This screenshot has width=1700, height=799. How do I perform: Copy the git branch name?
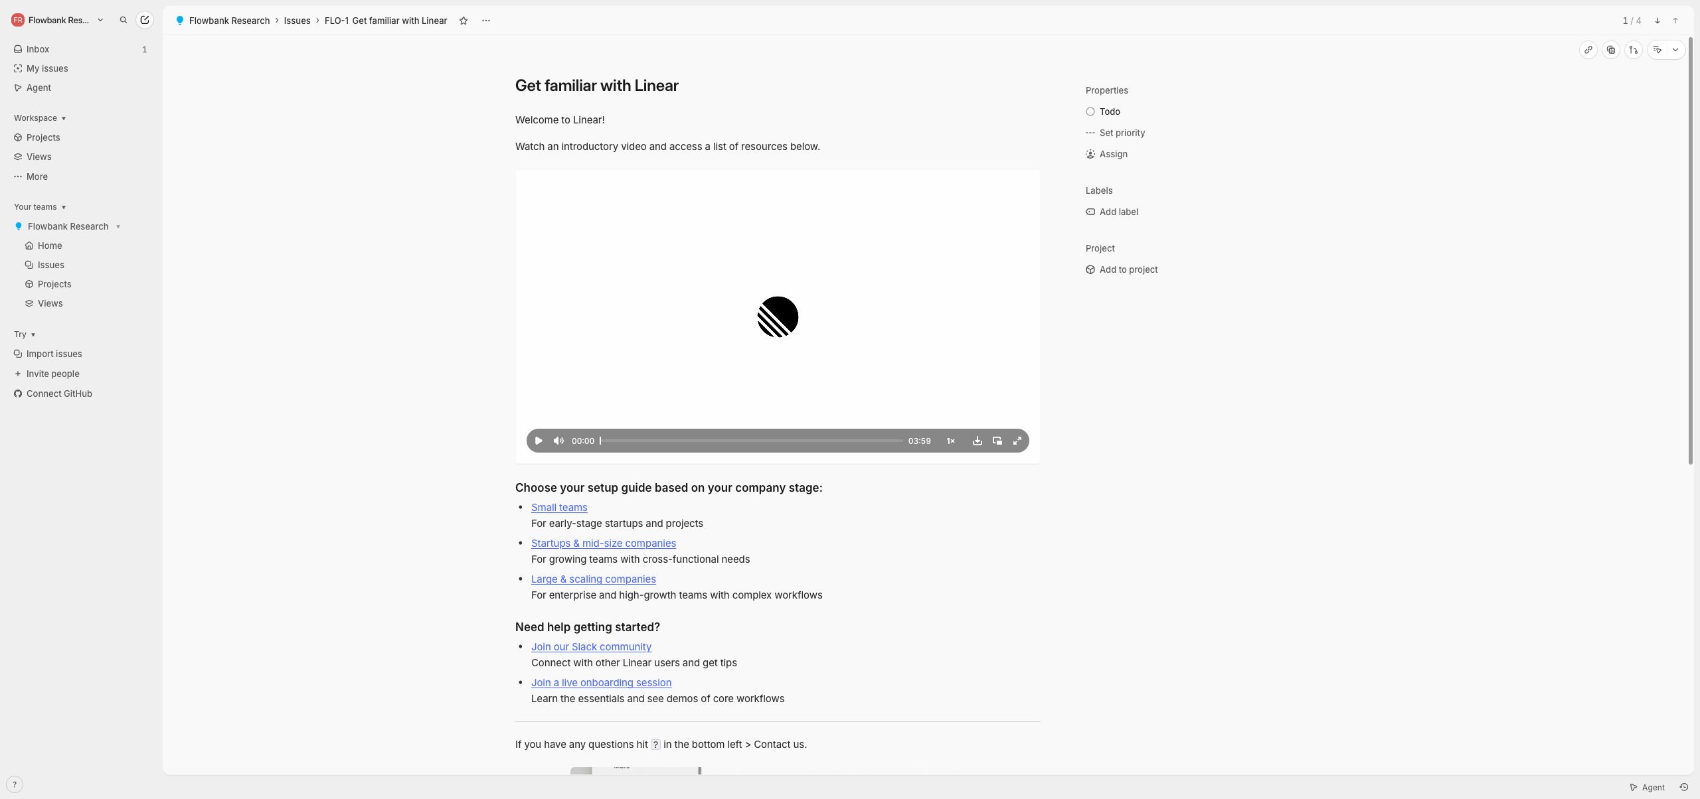tap(1634, 50)
